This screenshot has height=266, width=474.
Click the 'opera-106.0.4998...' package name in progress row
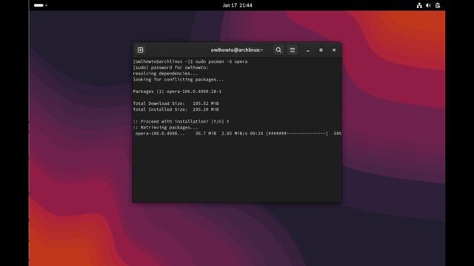[x=160, y=133]
